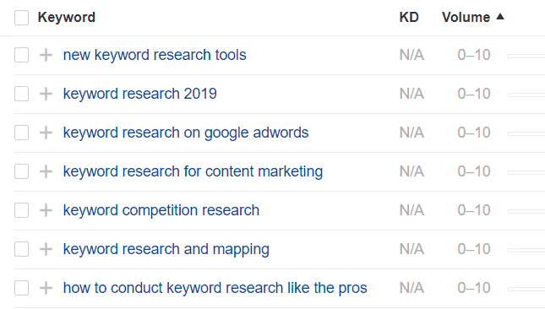
Task: Click the Keyword column header
Action: (67, 17)
